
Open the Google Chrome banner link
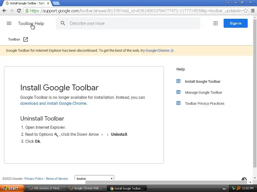point(157,50)
